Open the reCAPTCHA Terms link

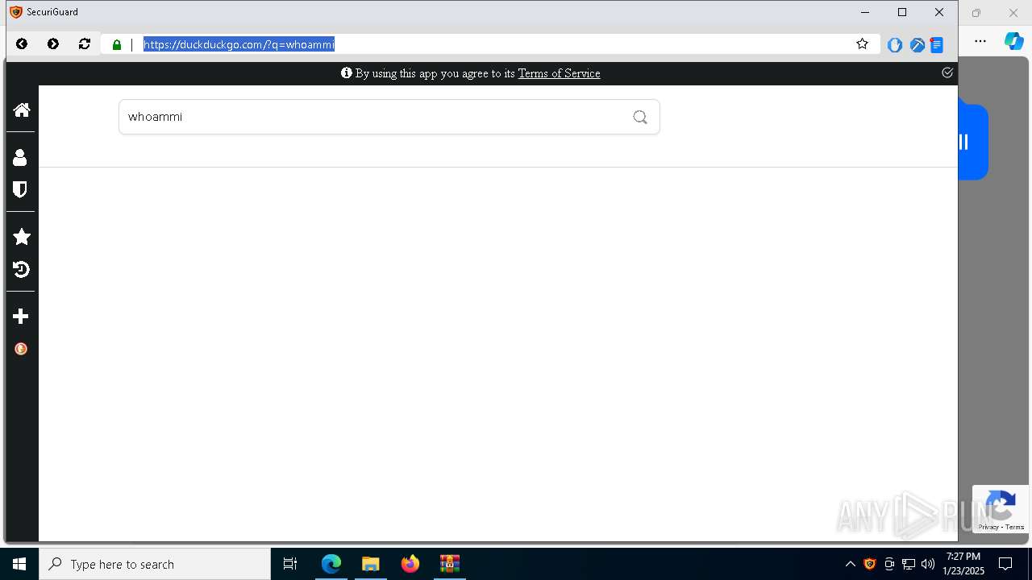1014,527
